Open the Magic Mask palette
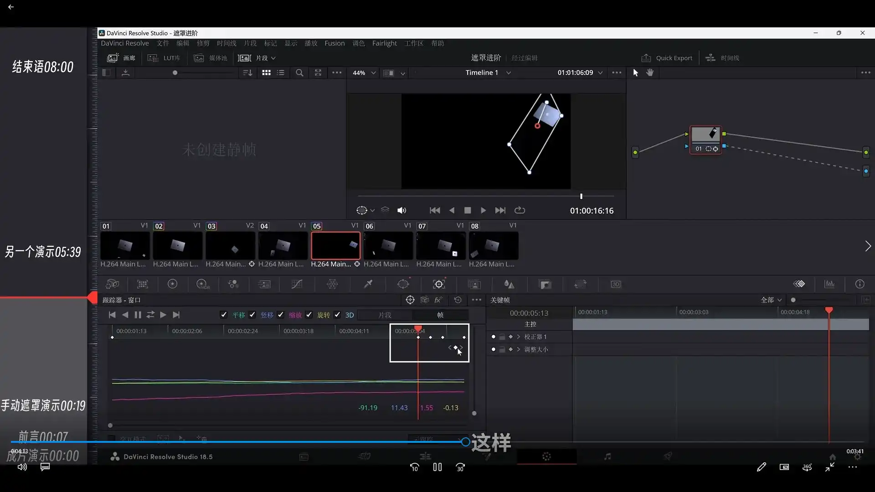Image resolution: width=875 pixels, height=492 pixels. [x=474, y=284]
